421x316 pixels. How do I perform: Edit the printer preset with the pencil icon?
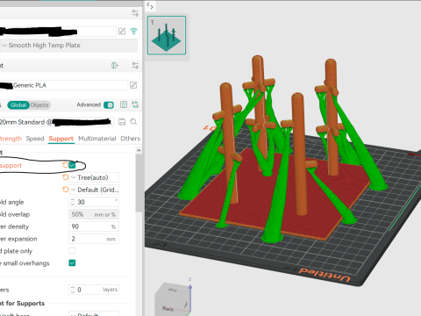122,32
